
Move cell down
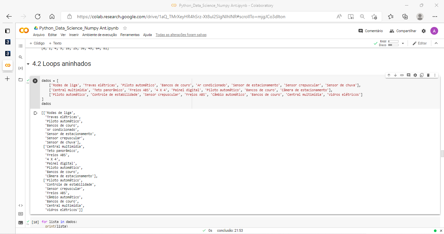[395, 75]
